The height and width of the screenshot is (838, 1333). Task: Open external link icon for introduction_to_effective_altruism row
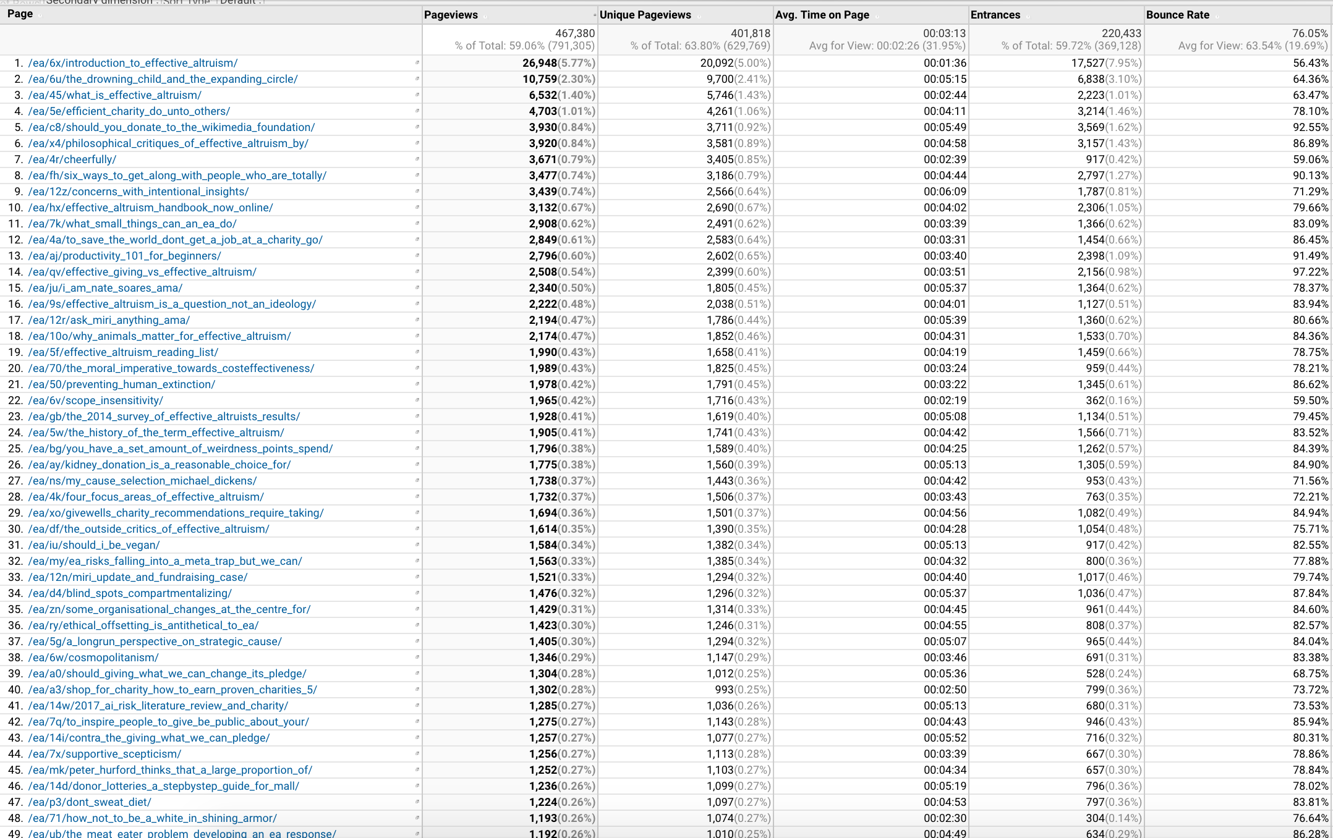click(x=417, y=63)
